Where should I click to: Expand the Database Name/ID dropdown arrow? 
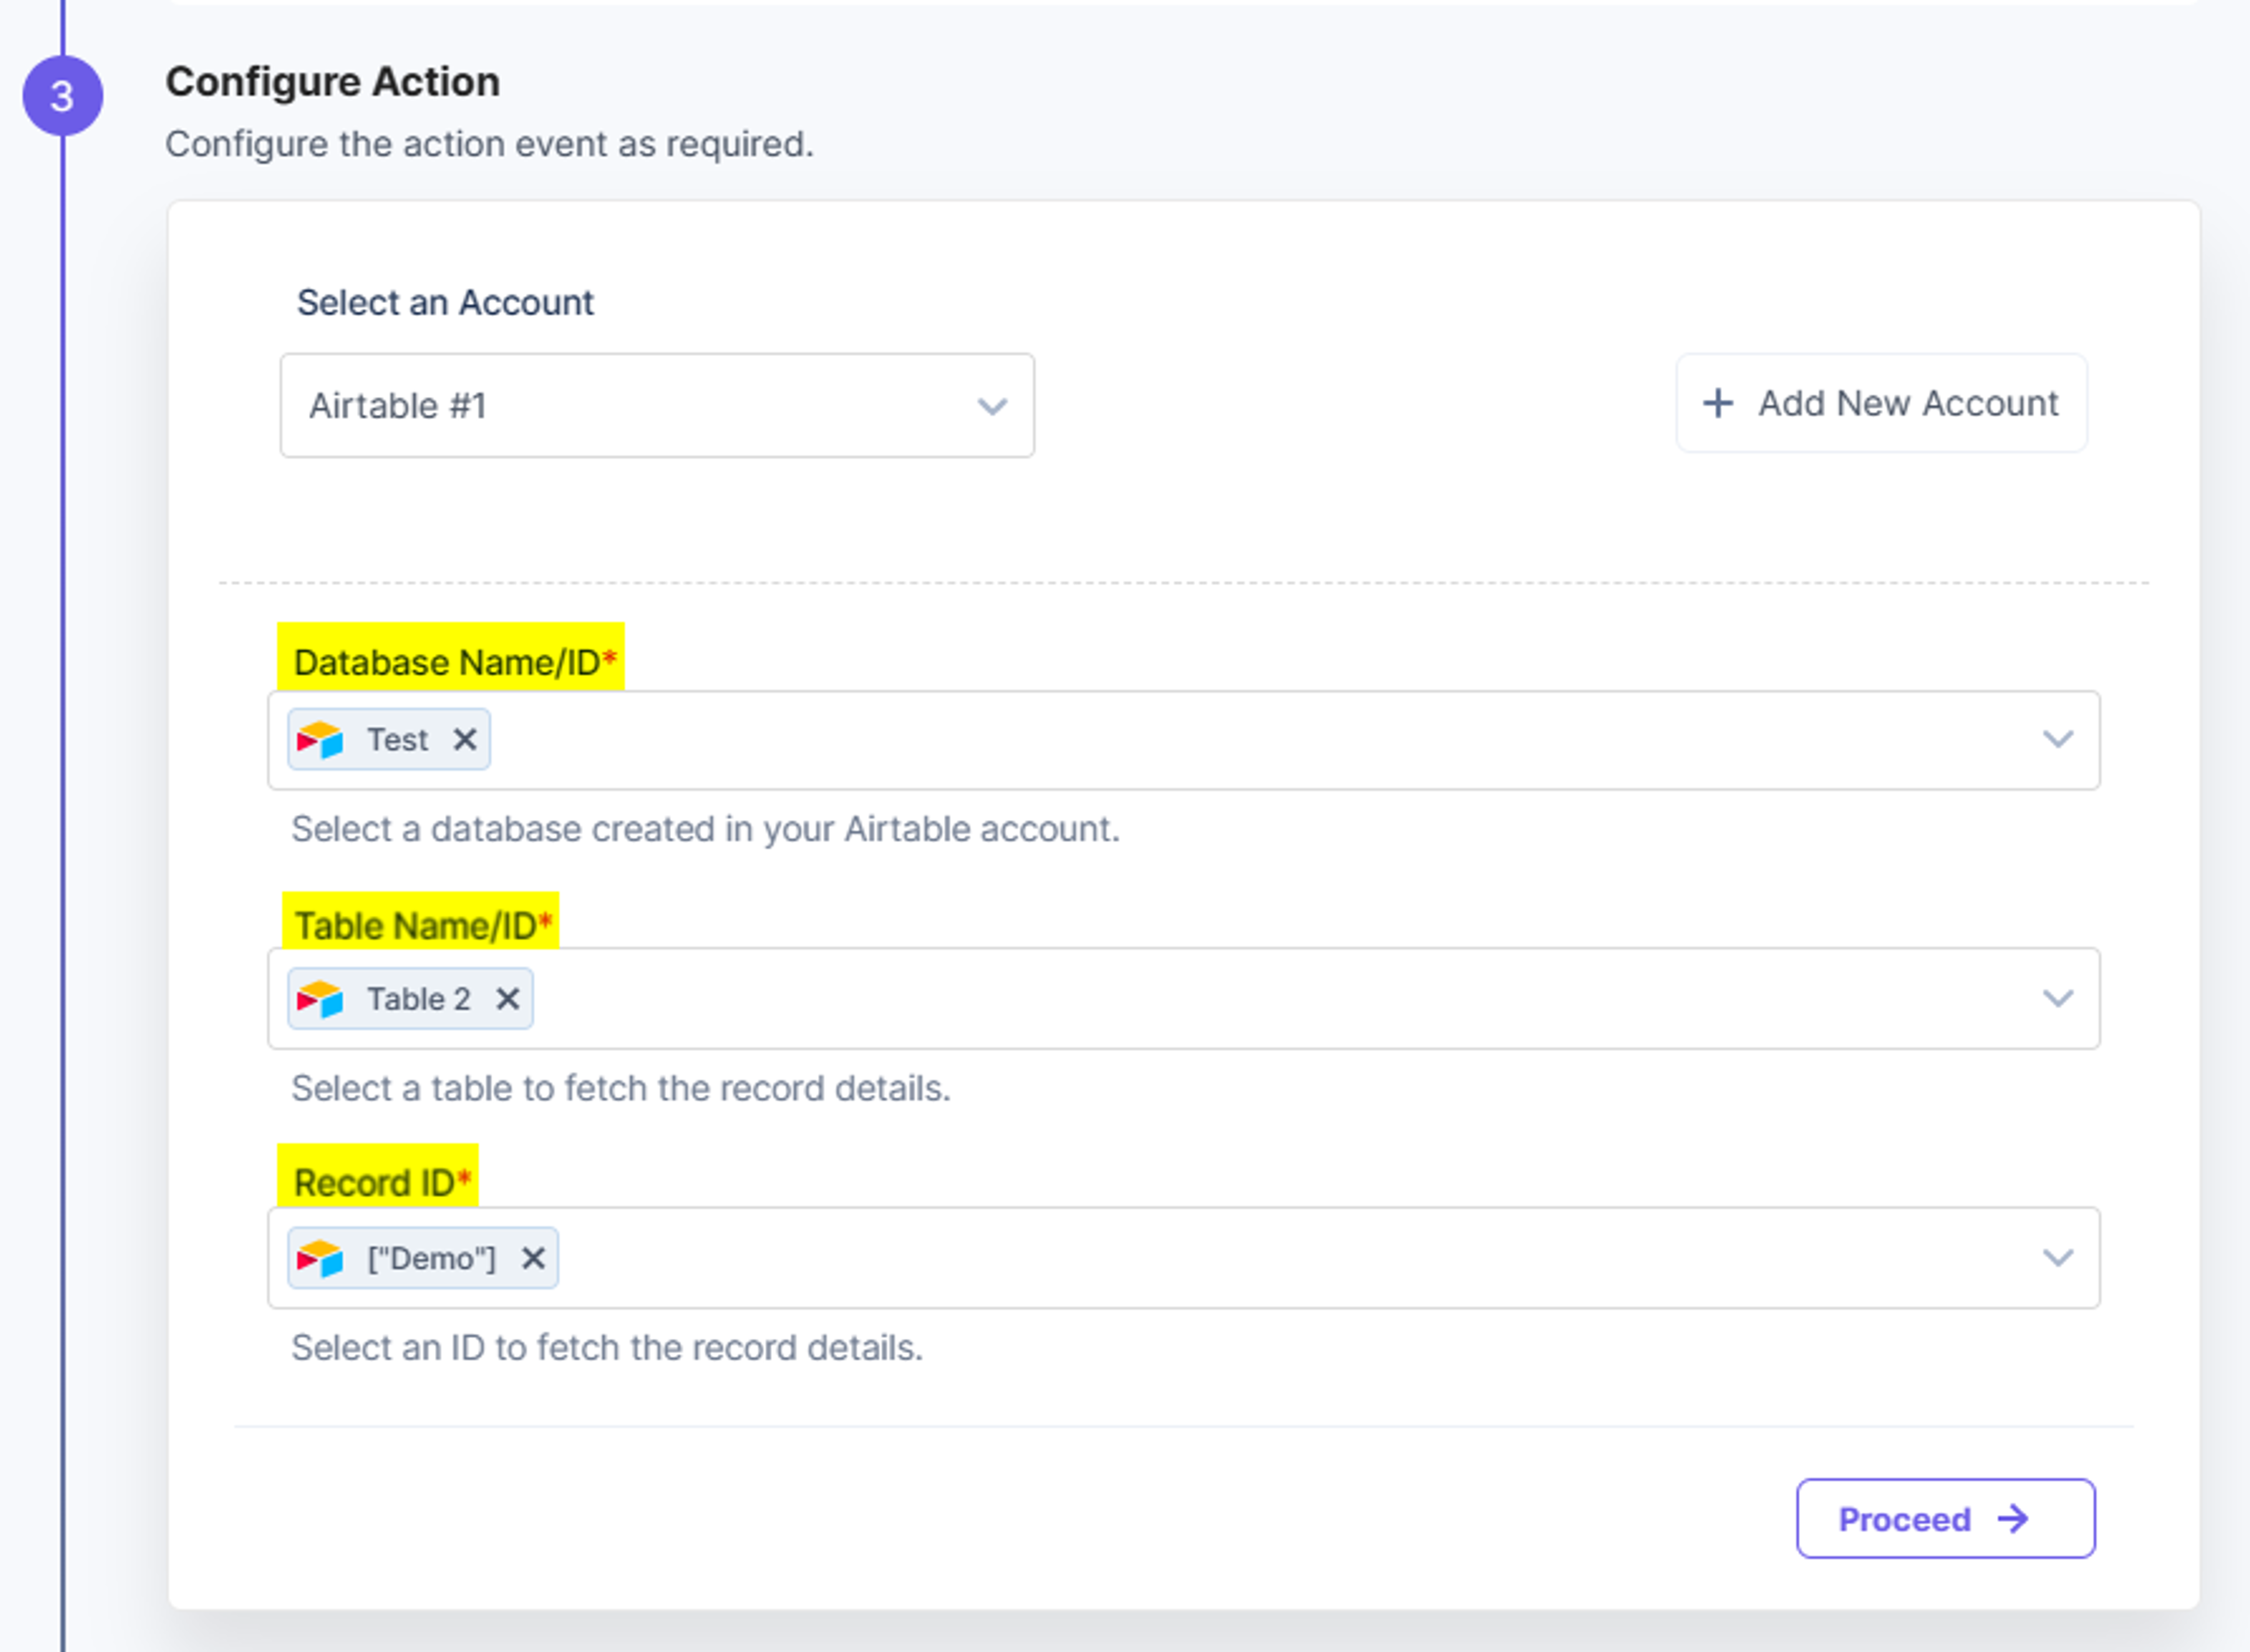pos(2057,739)
